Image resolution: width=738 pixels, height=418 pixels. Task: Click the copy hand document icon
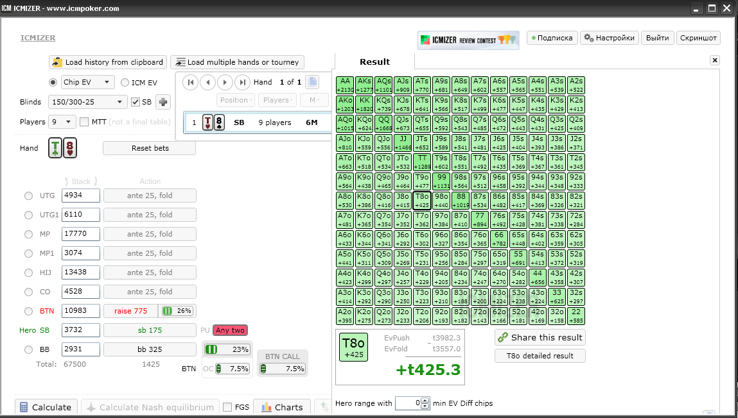tap(312, 81)
